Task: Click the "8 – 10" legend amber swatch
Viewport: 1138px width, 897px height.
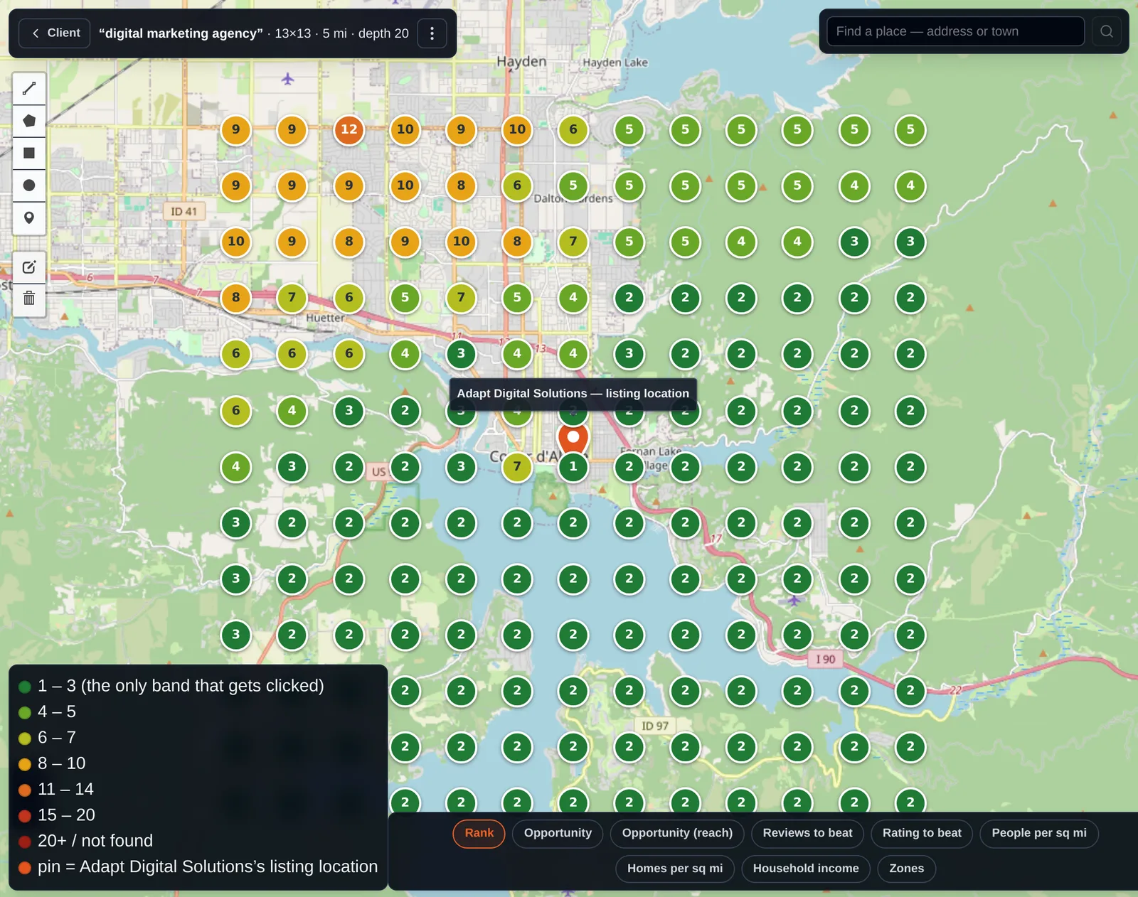Action: (x=25, y=764)
